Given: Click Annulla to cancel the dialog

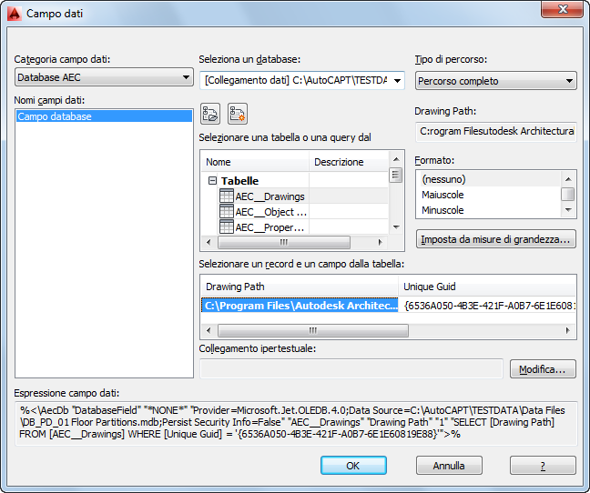Looking at the screenshot, I should pos(449,466).
